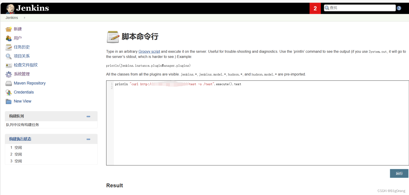This screenshot has width=409, height=195.
Task: Click the New View folder icon
Action: click(x=9, y=102)
